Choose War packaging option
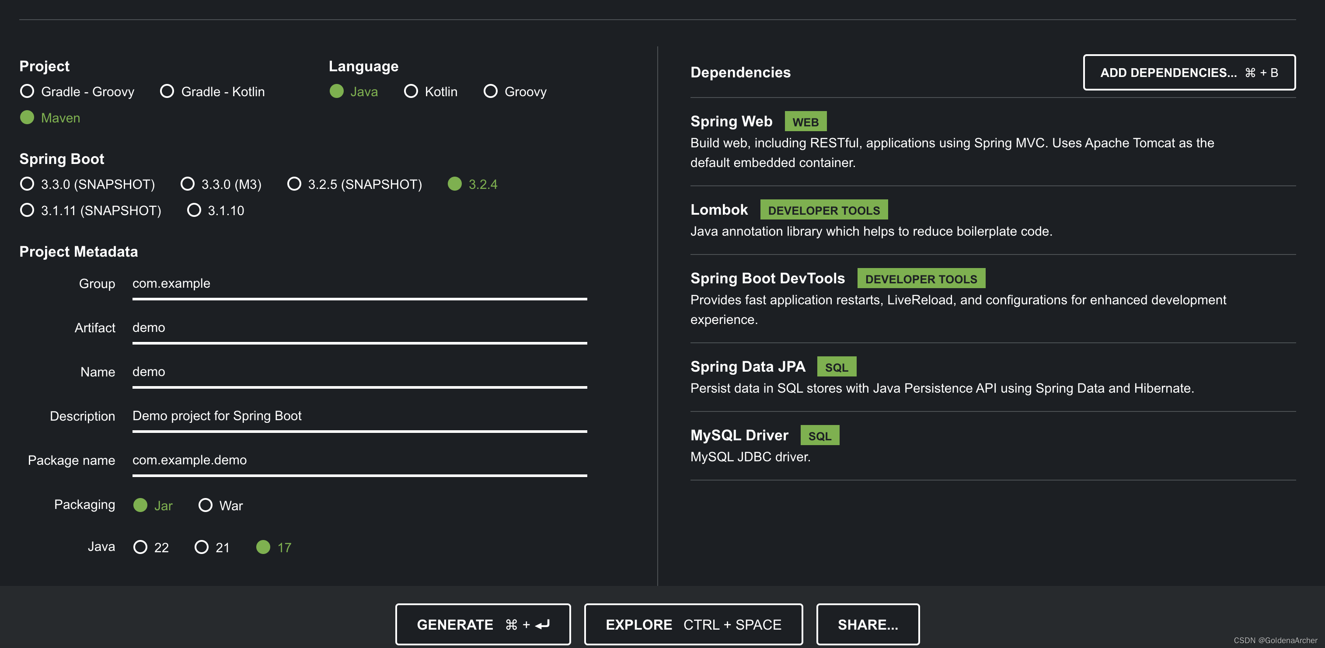Viewport: 1325px width, 648px height. point(205,505)
